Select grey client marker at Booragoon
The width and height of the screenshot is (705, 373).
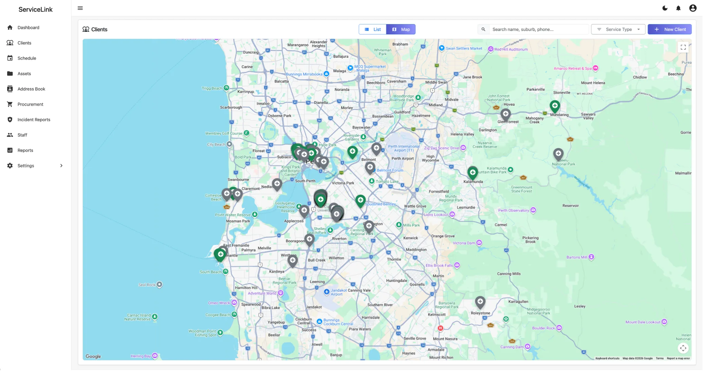(x=309, y=240)
